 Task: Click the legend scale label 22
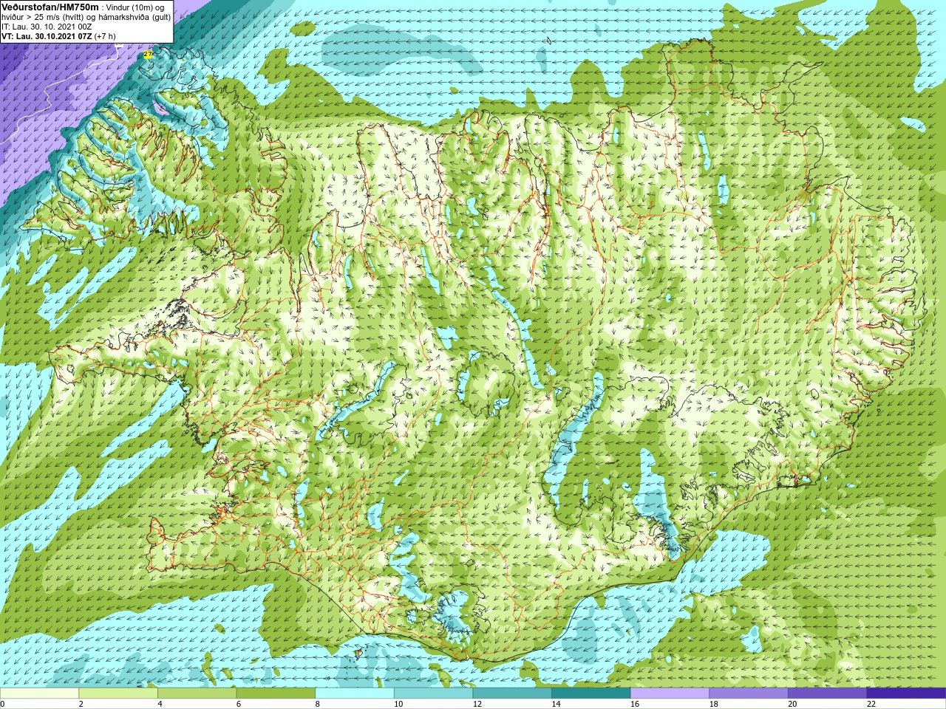pos(871,704)
